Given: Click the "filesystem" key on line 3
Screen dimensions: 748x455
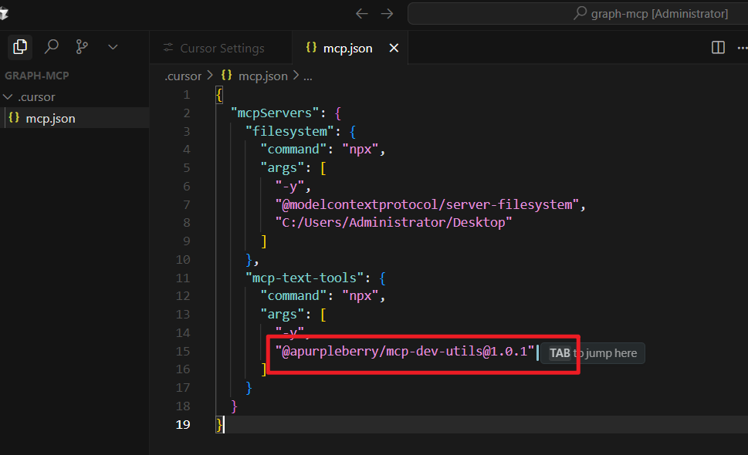Looking at the screenshot, I should 289,132.
